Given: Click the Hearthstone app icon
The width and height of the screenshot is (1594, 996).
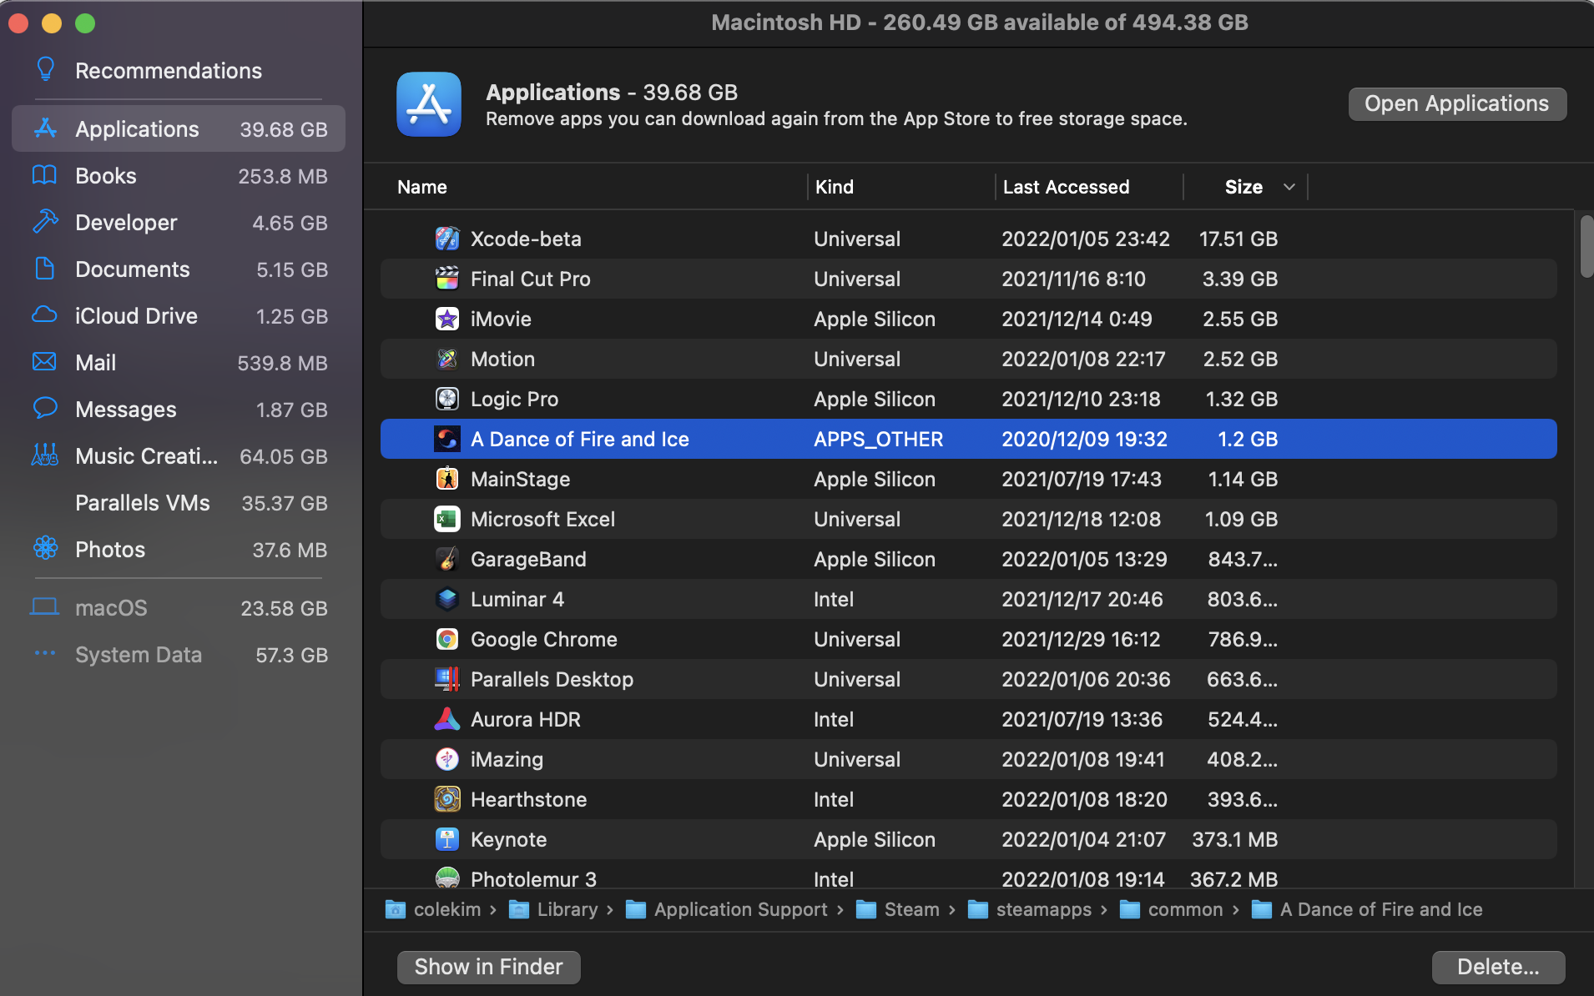Looking at the screenshot, I should tap(447, 800).
